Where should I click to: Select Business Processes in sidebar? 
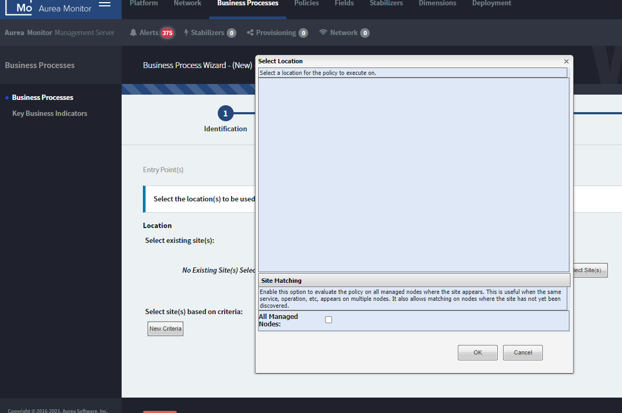click(x=42, y=97)
